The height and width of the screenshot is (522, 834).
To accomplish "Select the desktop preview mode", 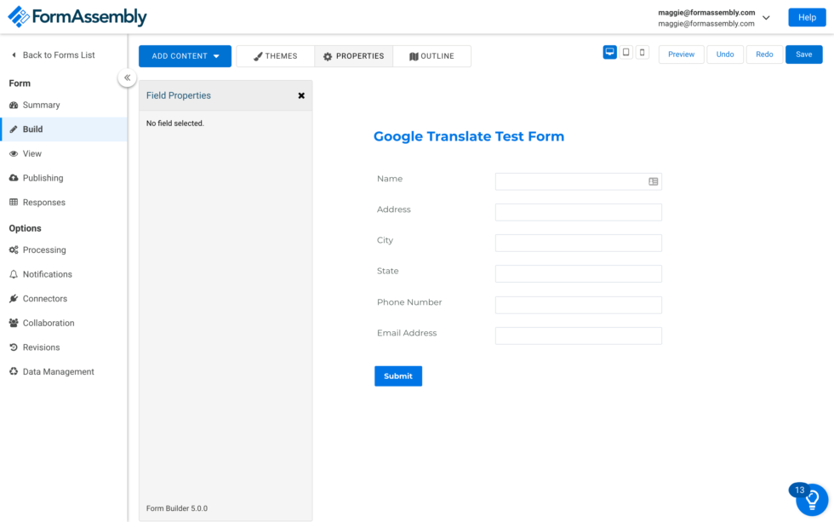I will (x=609, y=52).
